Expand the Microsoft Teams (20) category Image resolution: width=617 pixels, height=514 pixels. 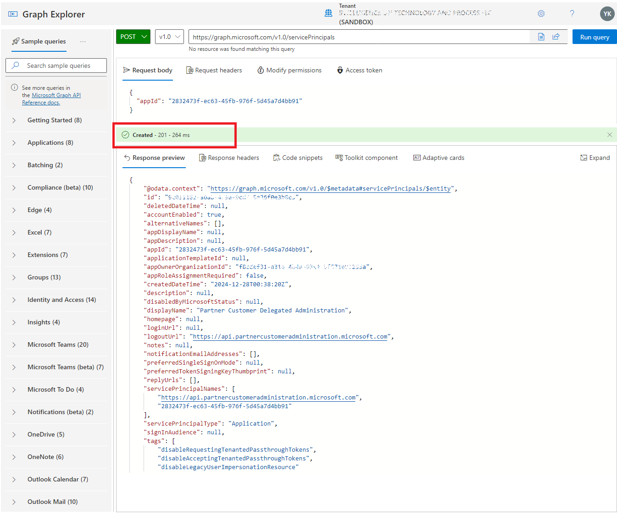coord(56,344)
